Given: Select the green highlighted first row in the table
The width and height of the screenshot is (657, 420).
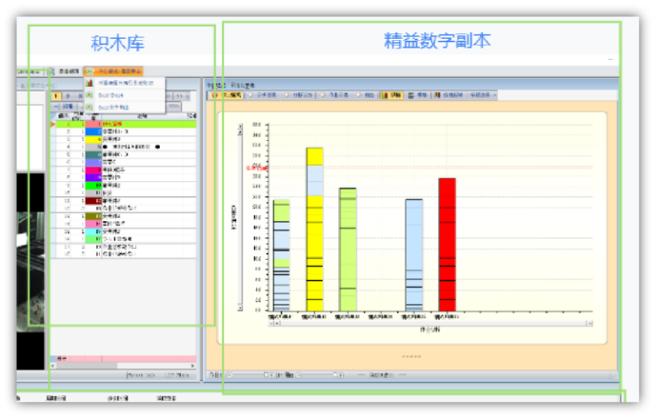Looking at the screenshot, I should point(143,124).
